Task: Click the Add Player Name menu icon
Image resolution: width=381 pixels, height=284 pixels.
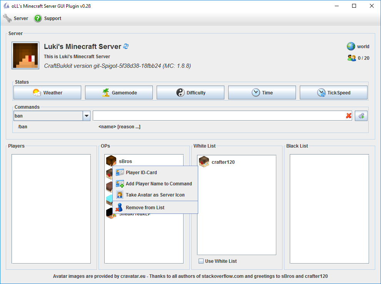Action: [120, 184]
